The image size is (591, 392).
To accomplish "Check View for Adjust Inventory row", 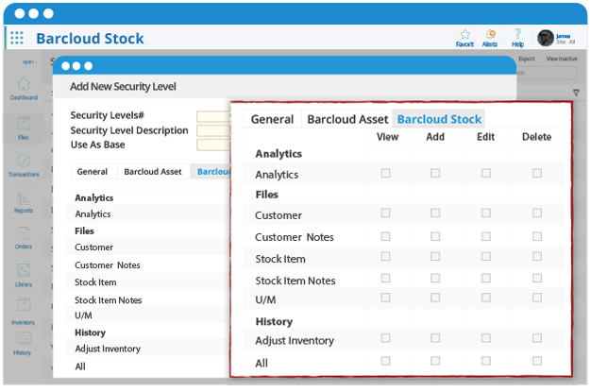I will click(x=385, y=338).
